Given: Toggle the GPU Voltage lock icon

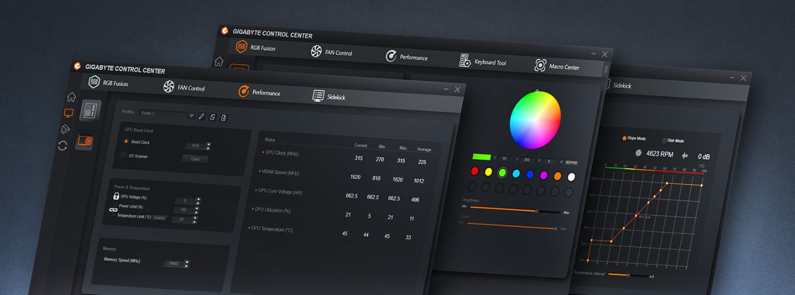Looking at the screenshot, I should click(x=116, y=197).
